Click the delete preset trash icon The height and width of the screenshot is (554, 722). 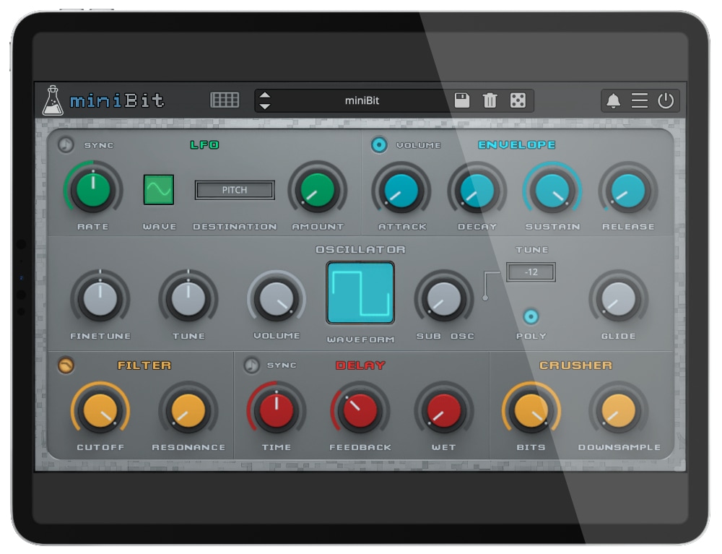tap(490, 100)
